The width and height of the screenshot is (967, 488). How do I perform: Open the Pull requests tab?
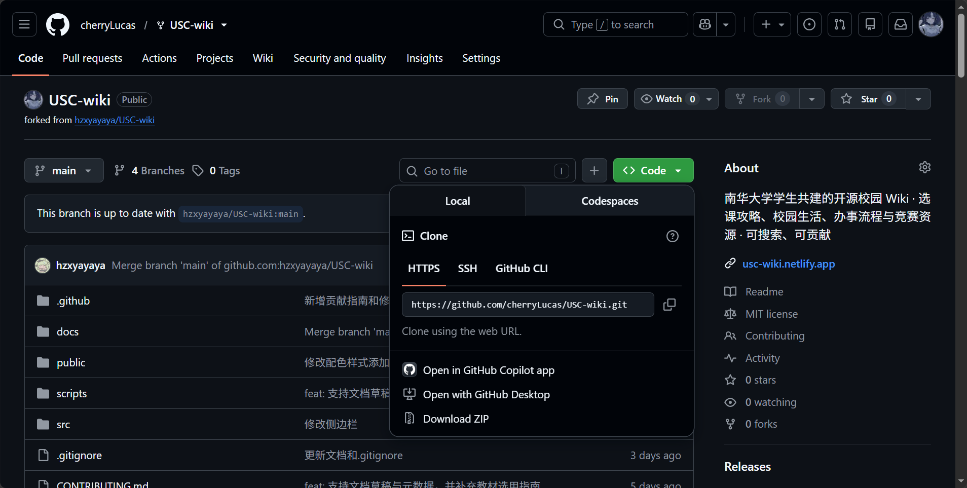click(x=92, y=58)
